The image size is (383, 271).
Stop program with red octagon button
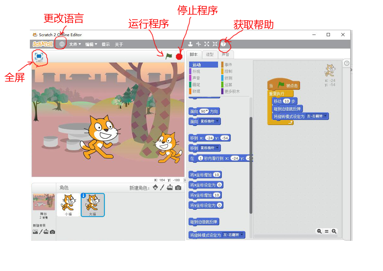[179, 56]
